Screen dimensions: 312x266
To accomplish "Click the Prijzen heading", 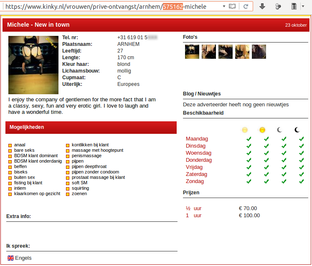I will click(191, 193).
